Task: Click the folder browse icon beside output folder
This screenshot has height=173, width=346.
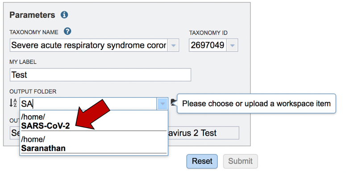Action: [174, 102]
